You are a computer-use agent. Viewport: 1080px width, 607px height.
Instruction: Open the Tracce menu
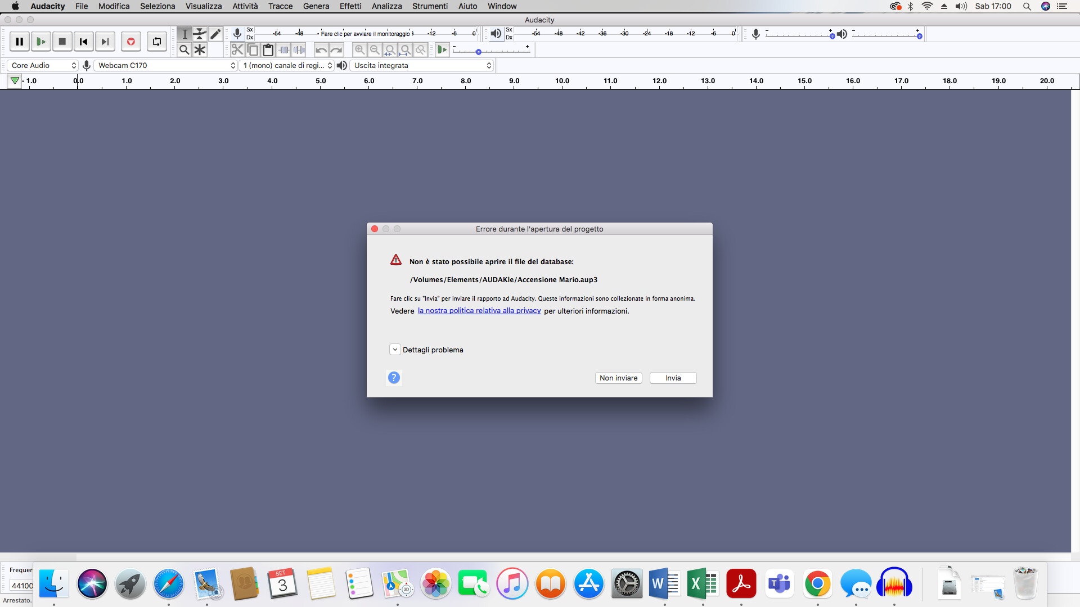click(280, 6)
